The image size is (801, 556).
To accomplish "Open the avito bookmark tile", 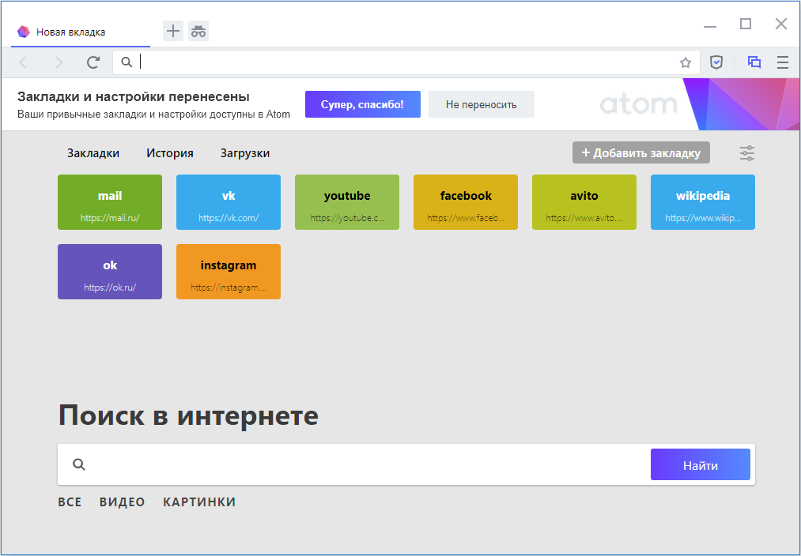I will [584, 202].
